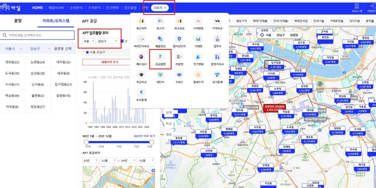Viewport: 376px width, 188px height.
Task: Open the 토지통계 location pin icon
Action: [x=141, y=93]
